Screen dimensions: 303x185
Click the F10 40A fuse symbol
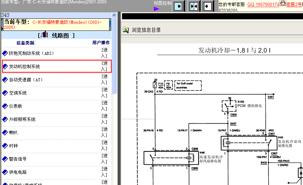pyautogui.click(x=155, y=85)
